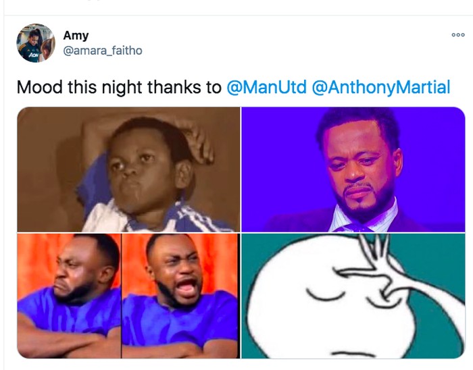The height and width of the screenshot is (370, 473).
Task: Click the "Mood this night thanks to" text
Action: tap(118, 88)
